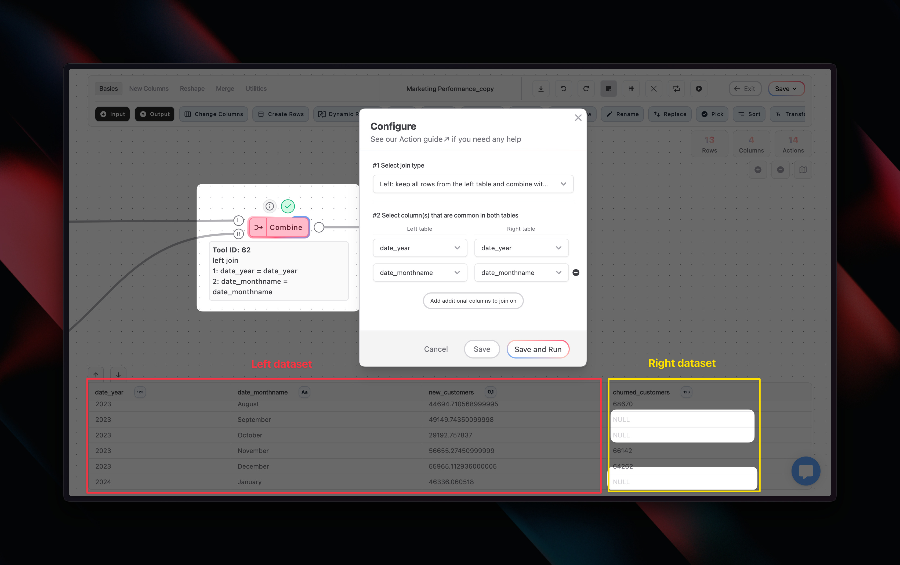Click Save in the Configure dialog
Viewport: 900px width, 565px height.
[x=482, y=349]
